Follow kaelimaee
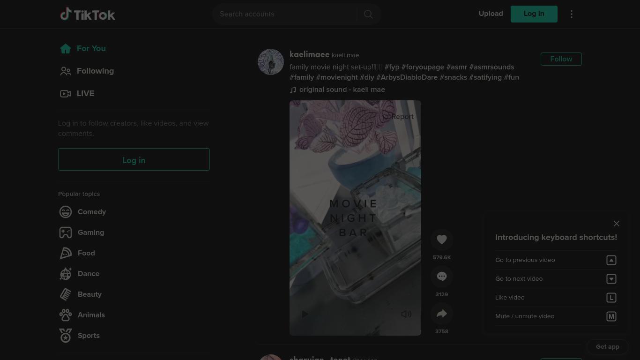This screenshot has width=640, height=360. [x=561, y=59]
